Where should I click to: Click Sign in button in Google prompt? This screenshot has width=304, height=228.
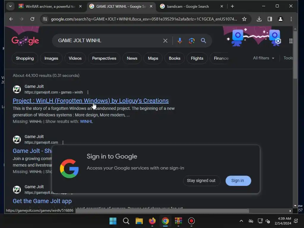[x=238, y=181]
